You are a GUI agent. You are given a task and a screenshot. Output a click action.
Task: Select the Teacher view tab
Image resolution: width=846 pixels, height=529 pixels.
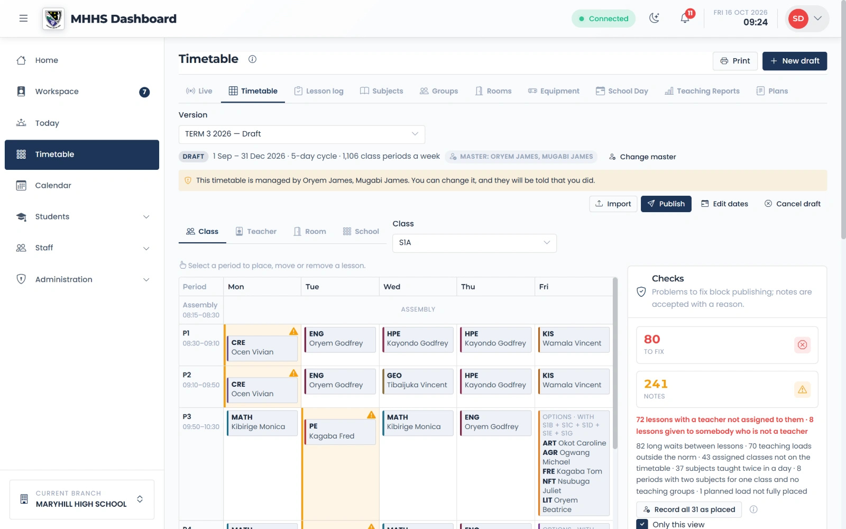[x=256, y=232]
